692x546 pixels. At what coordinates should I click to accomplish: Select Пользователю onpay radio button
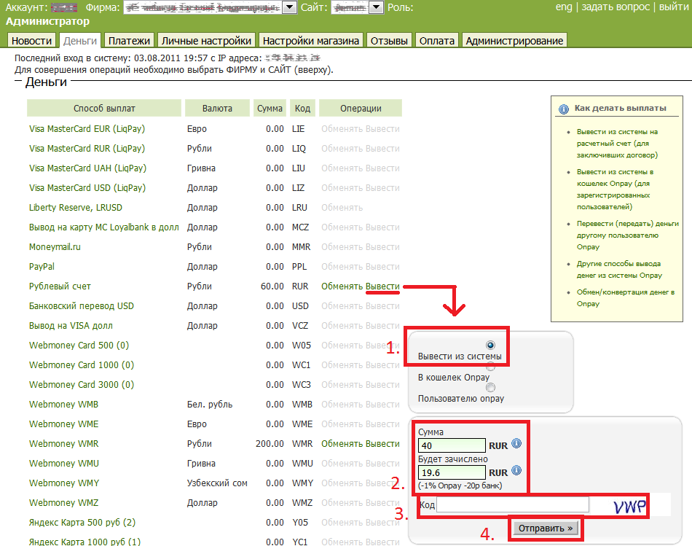click(490, 388)
